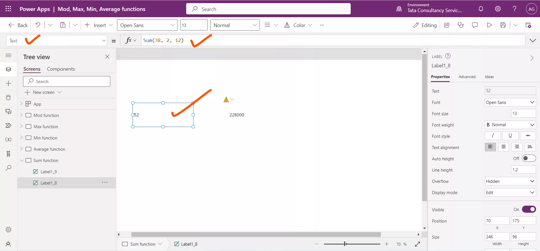Set text alignment to justify

[530, 147]
